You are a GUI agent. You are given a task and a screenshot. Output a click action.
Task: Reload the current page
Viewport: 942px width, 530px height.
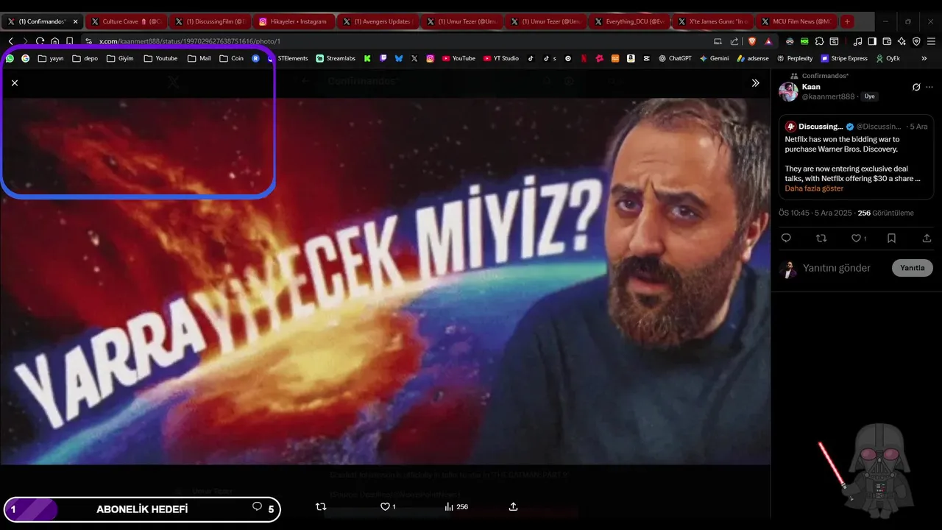pyautogui.click(x=40, y=41)
